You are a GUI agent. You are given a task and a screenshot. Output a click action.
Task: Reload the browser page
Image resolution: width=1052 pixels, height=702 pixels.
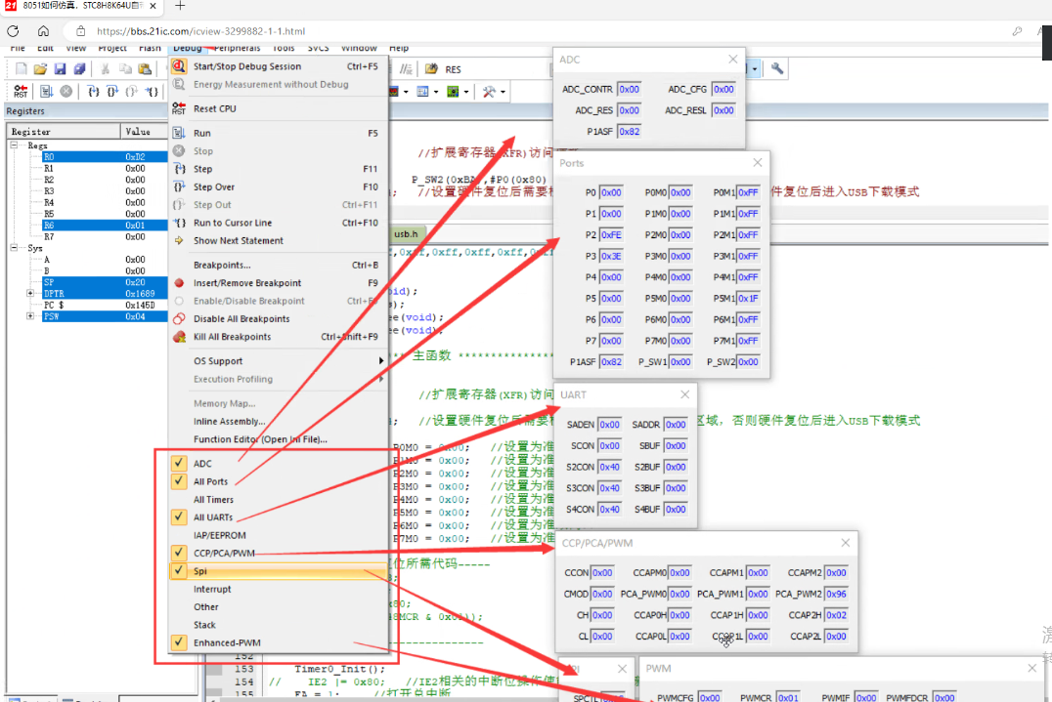click(13, 31)
